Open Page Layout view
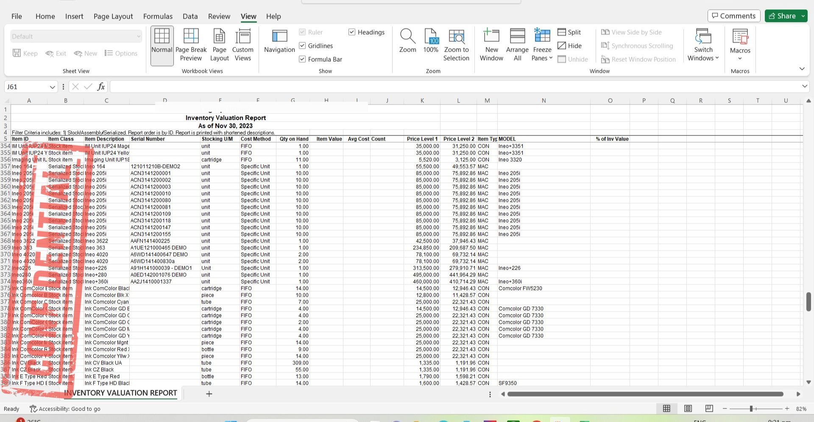This screenshot has width=814, height=422. coord(219,46)
